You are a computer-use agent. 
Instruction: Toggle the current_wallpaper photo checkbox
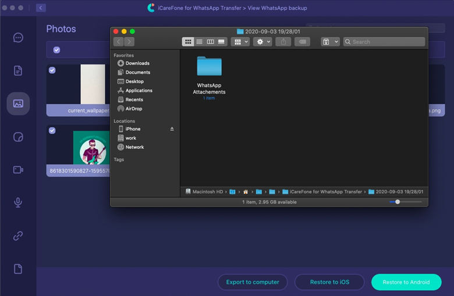pos(52,70)
